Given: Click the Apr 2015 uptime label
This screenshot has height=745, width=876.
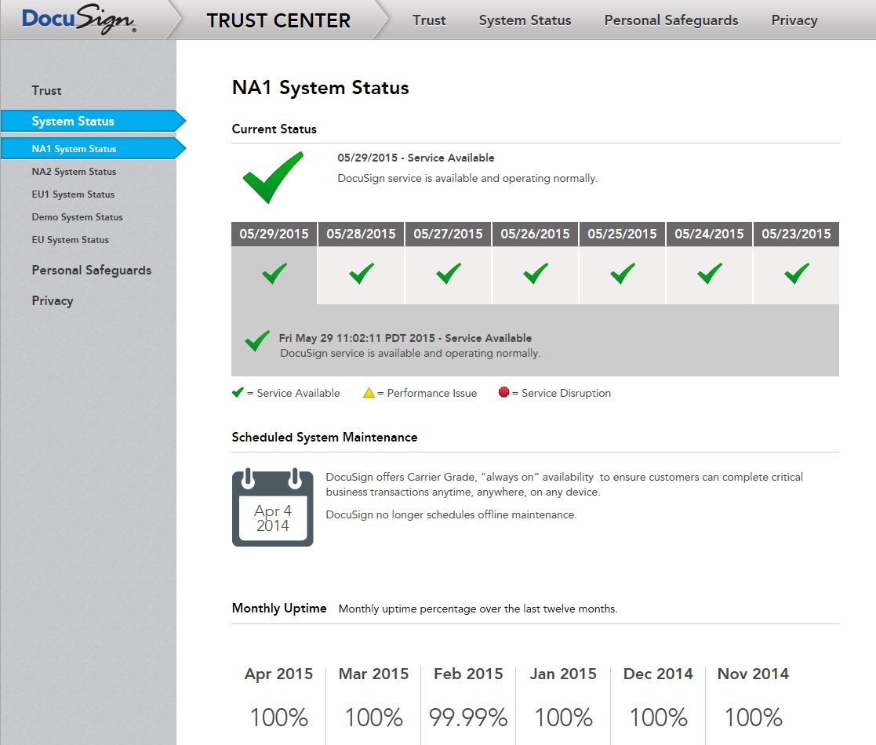Looking at the screenshot, I should point(278,674).
